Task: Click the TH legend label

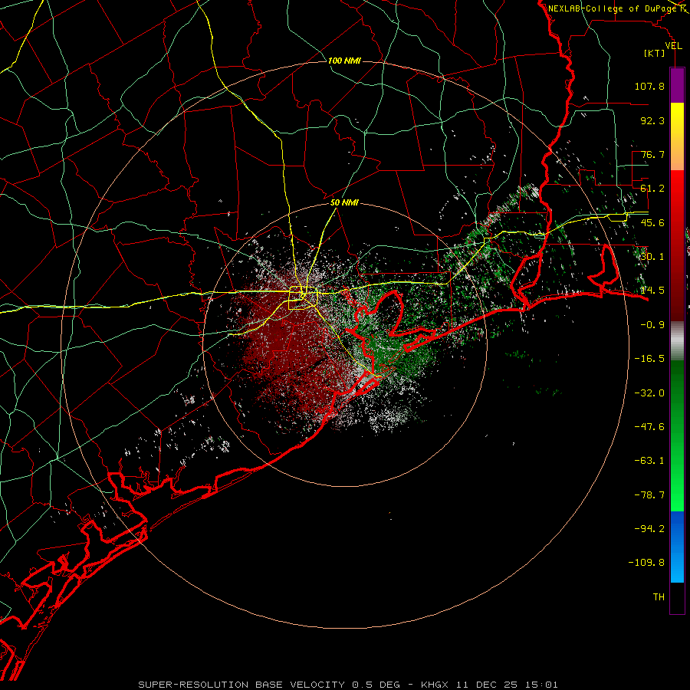Action: (x=659, y=597)
